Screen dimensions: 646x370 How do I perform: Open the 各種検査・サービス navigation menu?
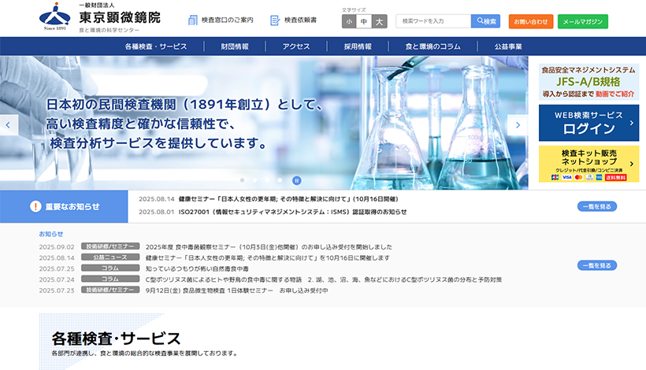click(x=156, y=46)
